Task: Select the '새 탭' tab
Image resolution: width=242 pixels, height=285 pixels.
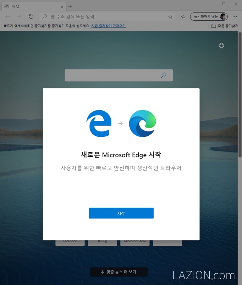Action: click(34, 6)
